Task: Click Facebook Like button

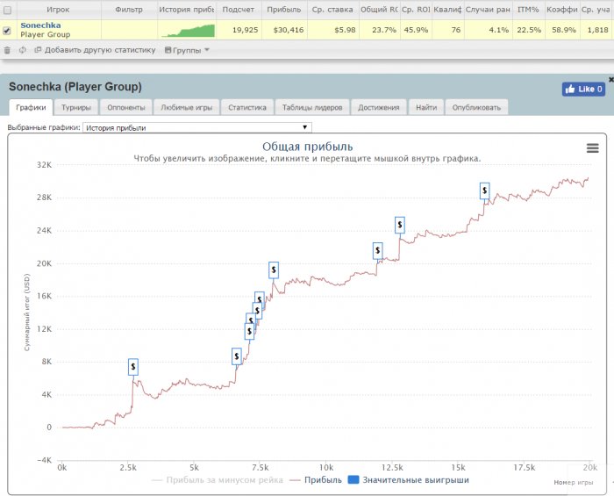Action: 583,89
